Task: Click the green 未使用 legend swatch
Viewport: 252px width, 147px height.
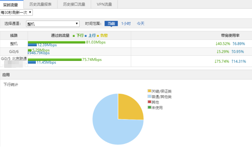Action: pyautogui.click(x=149, y=108)
